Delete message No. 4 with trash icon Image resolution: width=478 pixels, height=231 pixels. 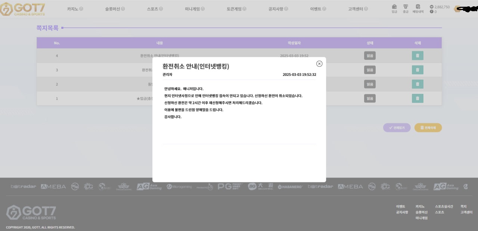[x=417, y=56]
